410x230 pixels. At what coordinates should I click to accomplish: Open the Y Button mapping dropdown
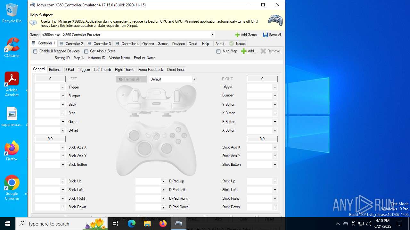click(275, 104)
